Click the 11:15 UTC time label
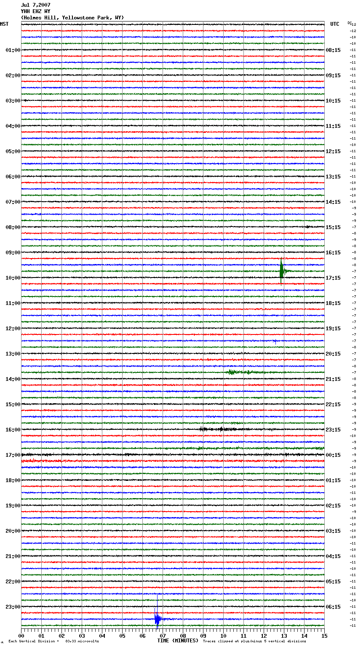 pyautogui.click(x=333, y=126)
